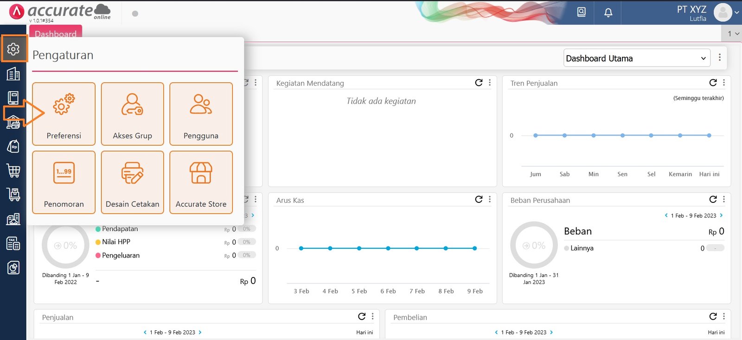Click the pink Pengeluaran legend dot
This screenshot has width=742, height=340.
tap(98, 255)
